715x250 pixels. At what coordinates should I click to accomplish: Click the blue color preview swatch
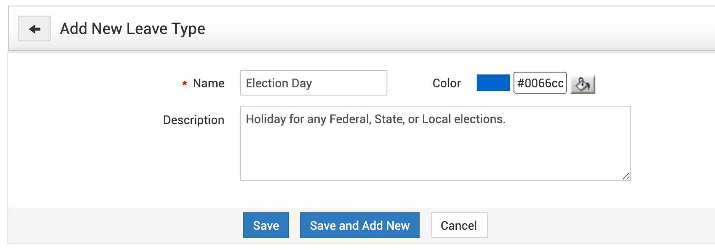click(x=493, y=83)
